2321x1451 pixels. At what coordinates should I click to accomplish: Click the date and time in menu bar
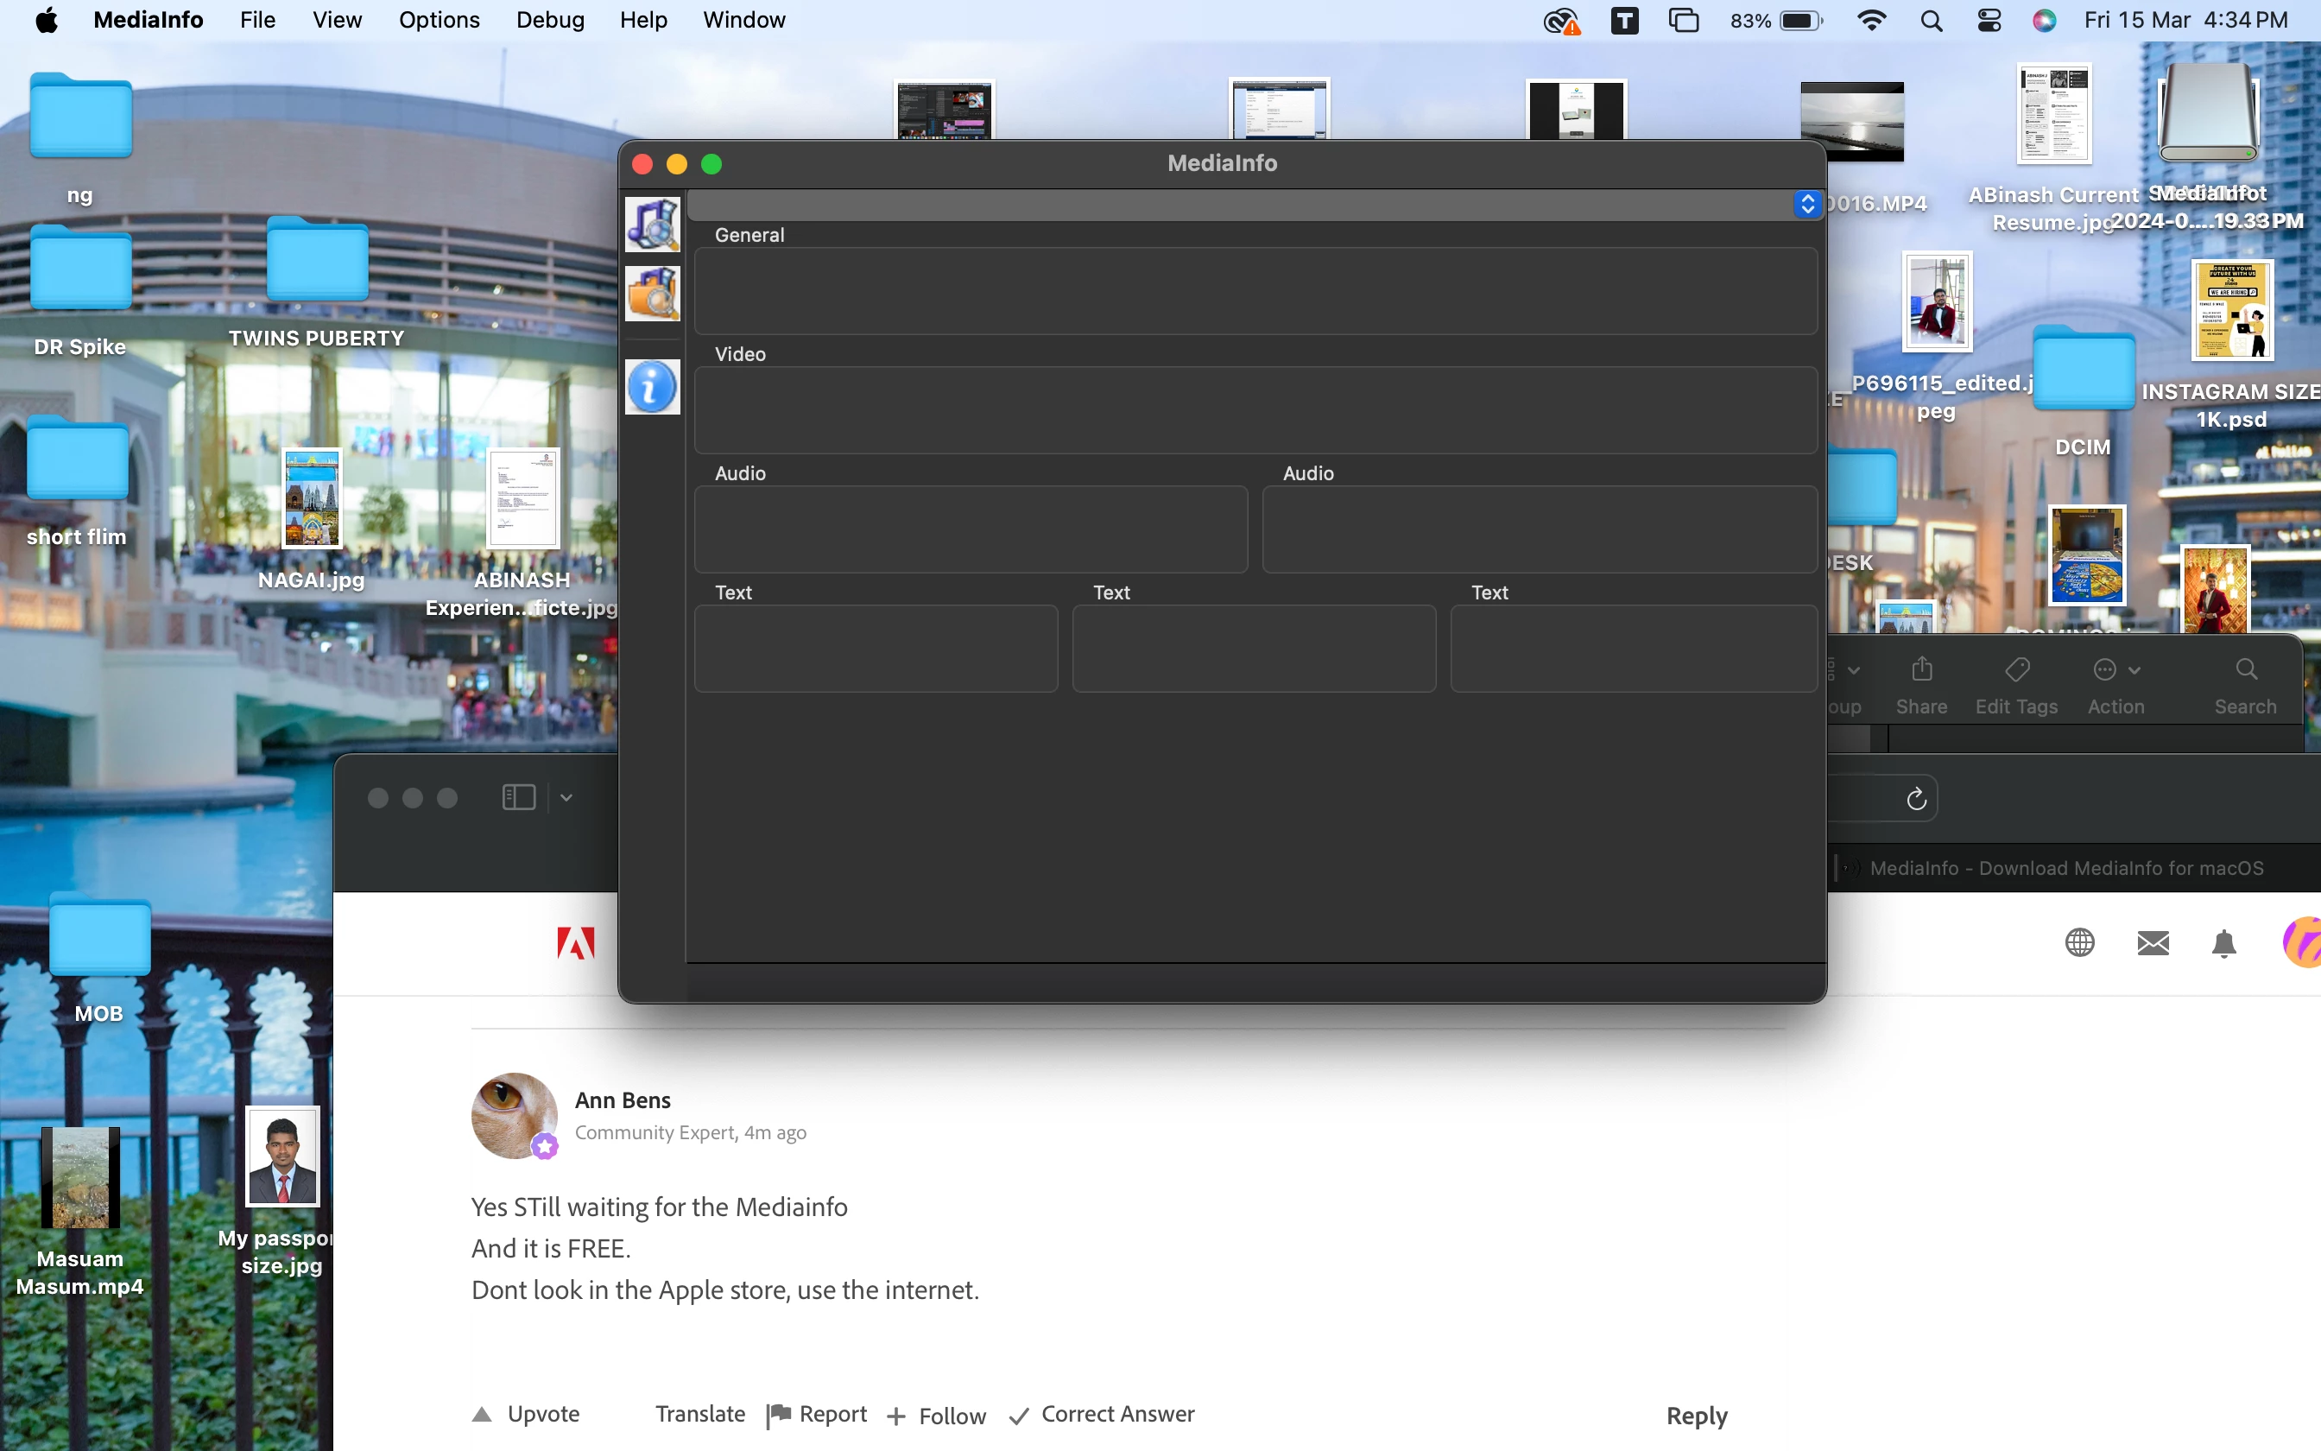point(2185,20)
